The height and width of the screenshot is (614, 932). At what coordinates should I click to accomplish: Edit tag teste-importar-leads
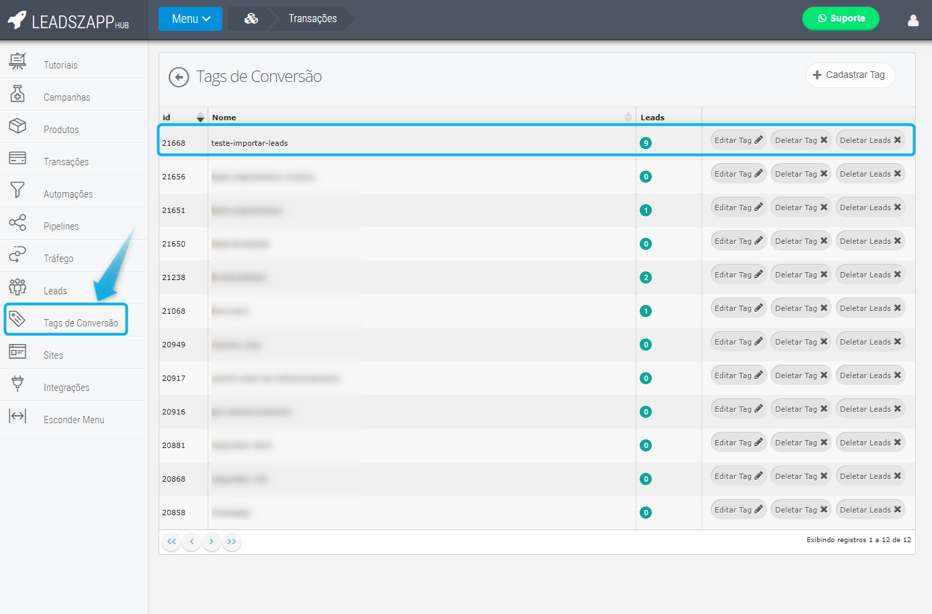[x=738, y=140]
